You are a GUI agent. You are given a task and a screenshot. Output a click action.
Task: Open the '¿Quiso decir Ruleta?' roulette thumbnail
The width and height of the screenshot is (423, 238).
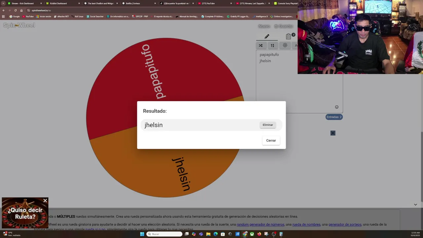(x=25, y=214)
